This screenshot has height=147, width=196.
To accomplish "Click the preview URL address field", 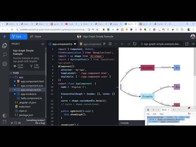I will [161, 44].
